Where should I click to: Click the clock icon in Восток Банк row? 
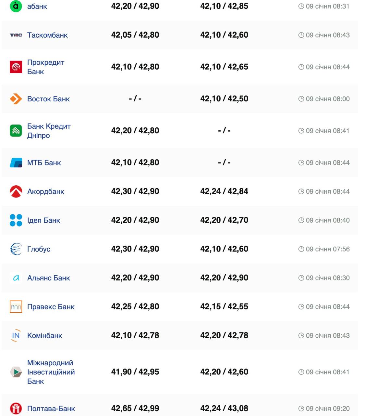coord(301,99)
